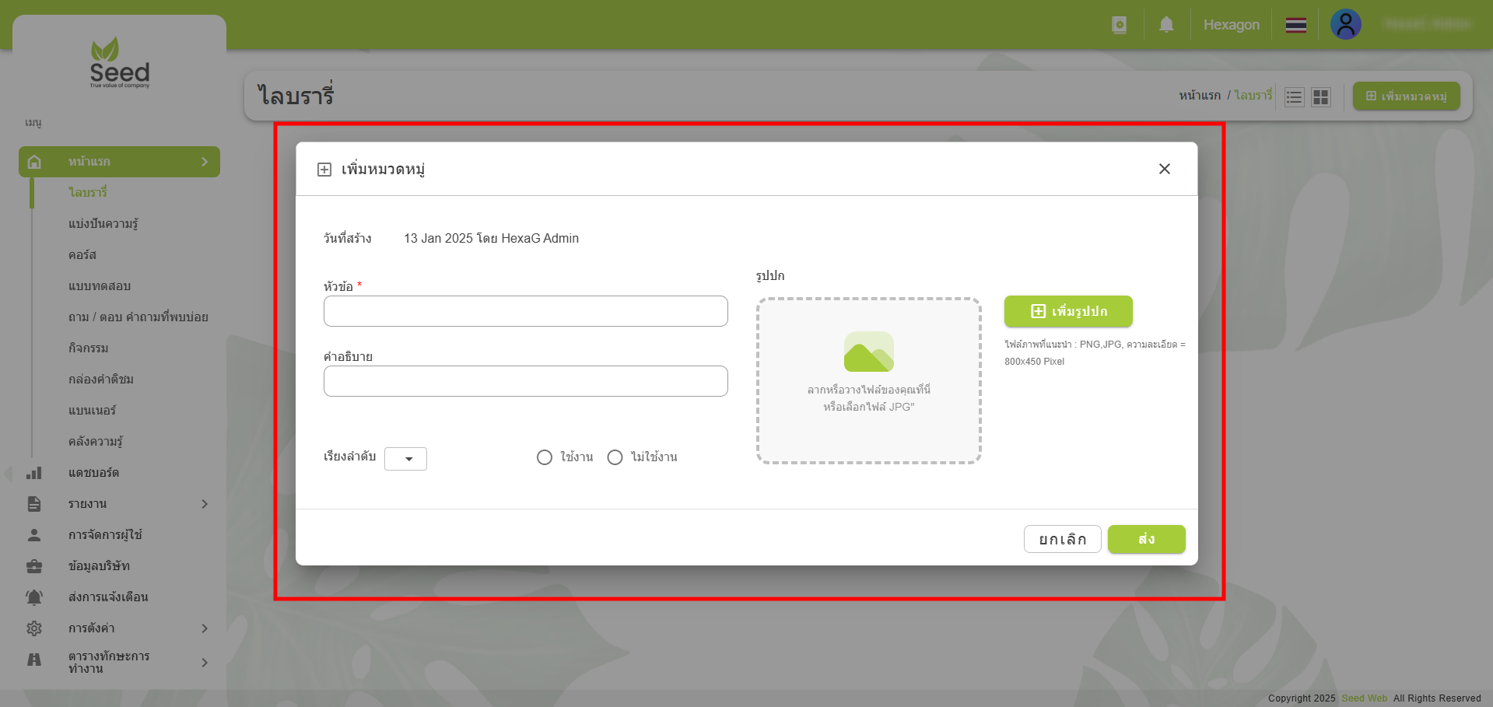This screenshot has height=707, width=1493.
Task: Click the mobile app icon in top bar
Action: pos(1119,24)
